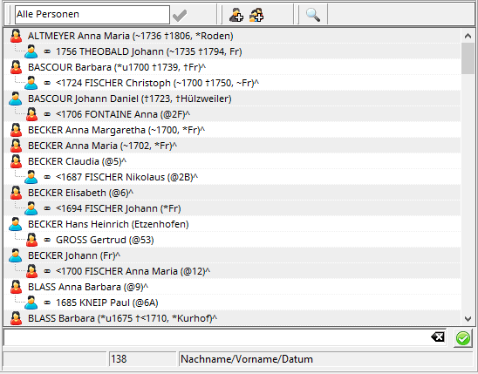Click the add new person icon
This screenshot has height=374, width=478.
(x=236, y=15)
